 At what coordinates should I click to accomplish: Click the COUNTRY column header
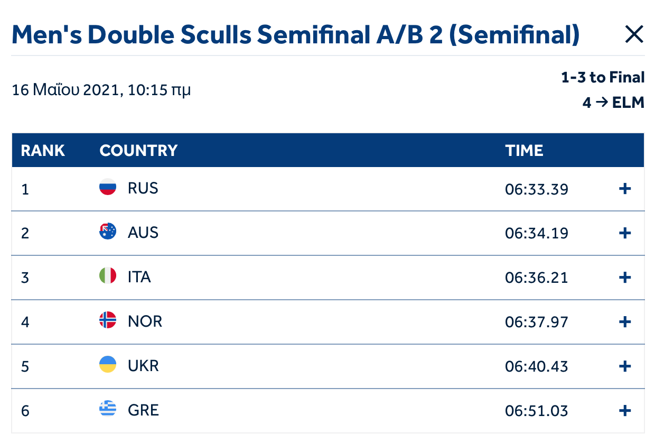click(138, 151)
